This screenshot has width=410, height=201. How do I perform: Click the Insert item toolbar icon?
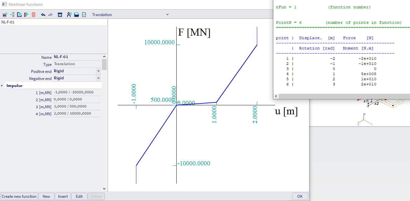point(12,15)
